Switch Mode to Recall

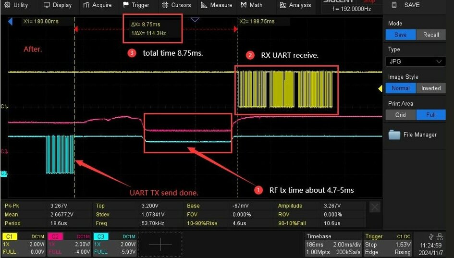(x=430, y=35)
